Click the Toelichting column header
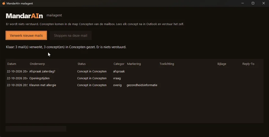The width and height of the screenshot is (269, 137). (167, 64)
